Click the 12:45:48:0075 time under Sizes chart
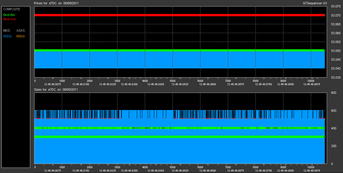 coord(53,170)
